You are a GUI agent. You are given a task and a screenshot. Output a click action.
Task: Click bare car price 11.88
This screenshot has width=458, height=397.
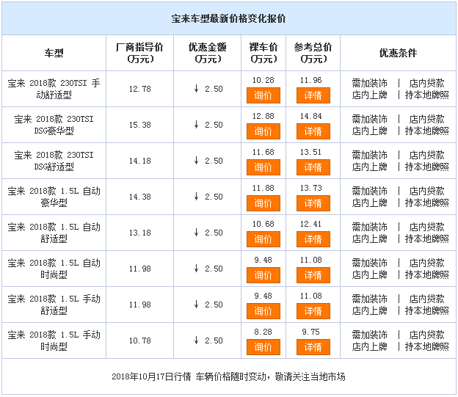pyautogui.click(x=263, y=188)
